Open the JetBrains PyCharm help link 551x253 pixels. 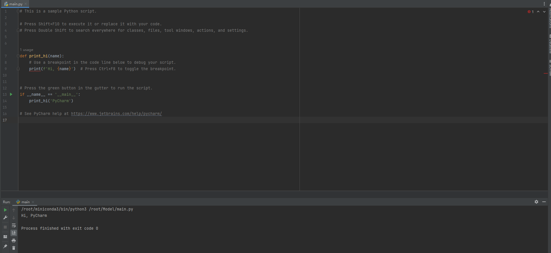tap(116, 114)
